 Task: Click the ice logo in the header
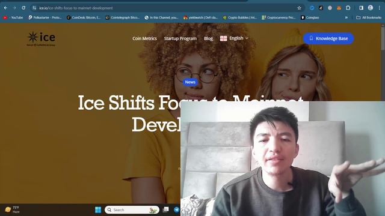[x=41, y=38]
